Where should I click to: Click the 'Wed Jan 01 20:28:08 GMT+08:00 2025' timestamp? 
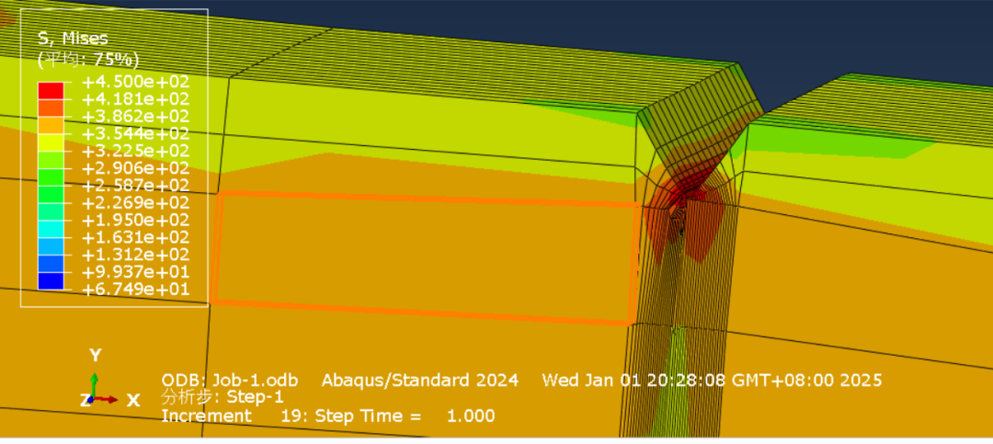point(712,381)
